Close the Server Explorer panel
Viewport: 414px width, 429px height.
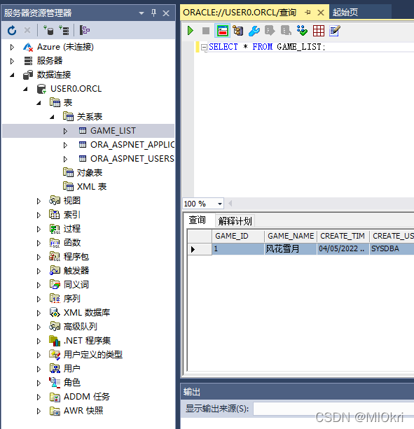166,13
